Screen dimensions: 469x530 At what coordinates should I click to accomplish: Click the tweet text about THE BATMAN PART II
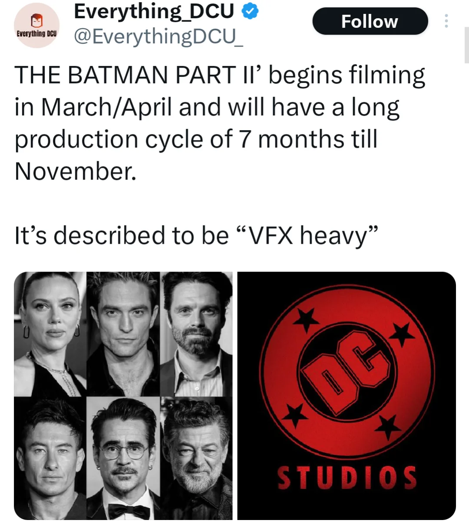(219, 123)
